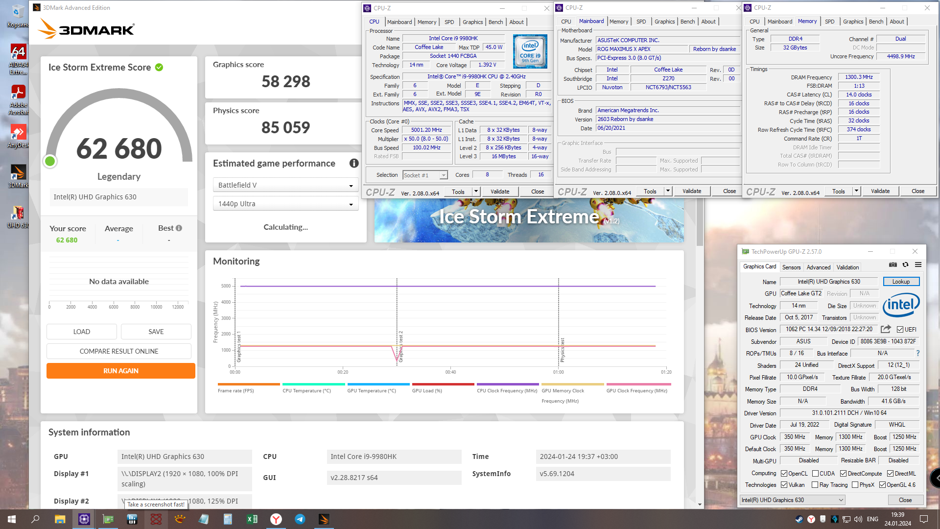Click the ENG language indicator
Screen dimensions: 940x529
(872, 519)
